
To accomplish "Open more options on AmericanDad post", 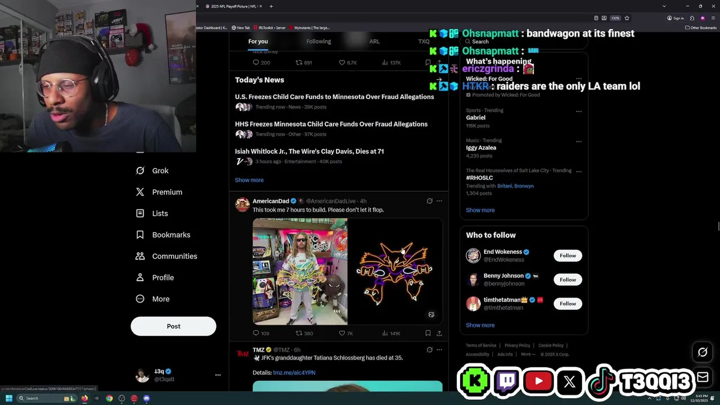I will click(439, 201).
